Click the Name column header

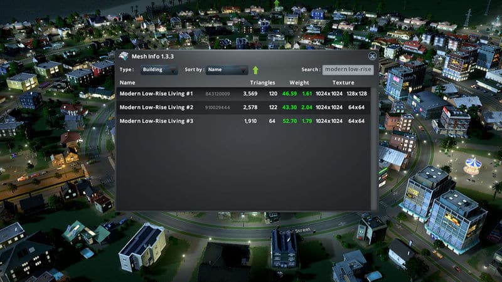tap(127, 83)
